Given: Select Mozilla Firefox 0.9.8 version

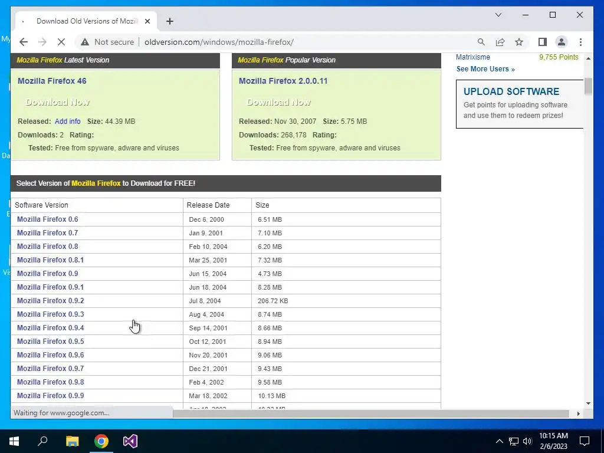Looking at the screenshot, I should tap(51, 382).
